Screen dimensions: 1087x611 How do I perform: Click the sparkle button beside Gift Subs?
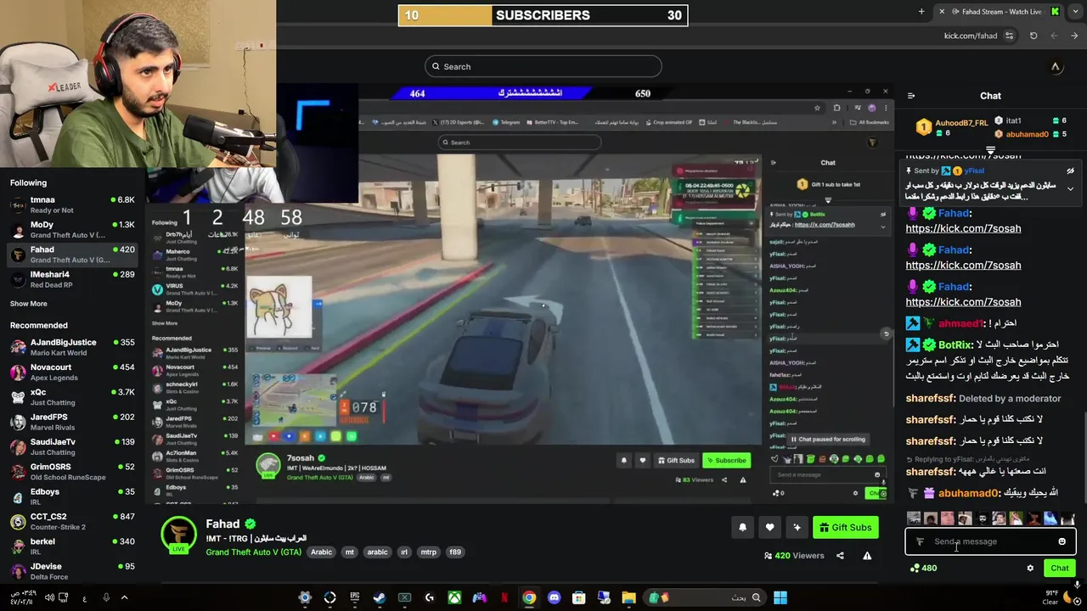click(x=797, y=527)
